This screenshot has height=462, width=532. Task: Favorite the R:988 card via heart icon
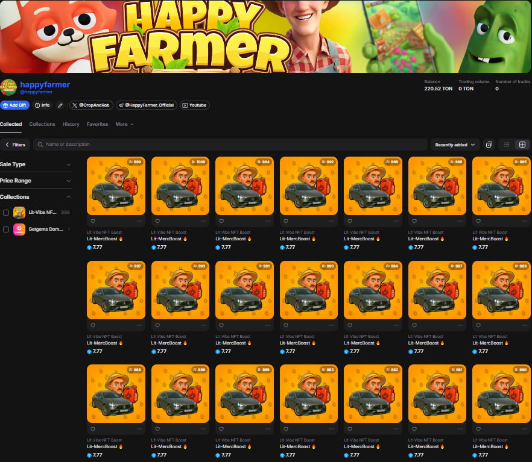click(x=93, y=429)
